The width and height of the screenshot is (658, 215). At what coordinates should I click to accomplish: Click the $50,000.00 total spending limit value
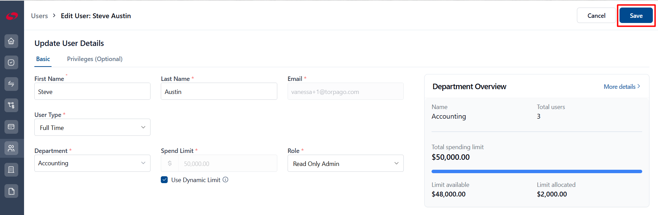450,157
